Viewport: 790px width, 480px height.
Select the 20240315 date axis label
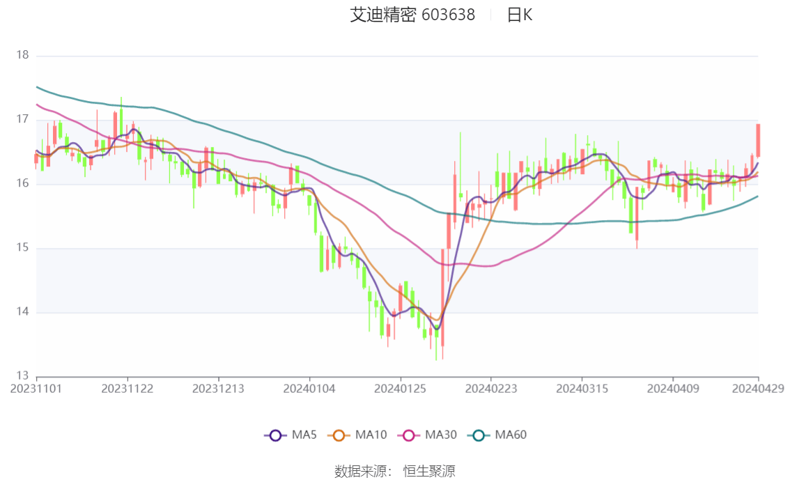[x=582, y=389]
